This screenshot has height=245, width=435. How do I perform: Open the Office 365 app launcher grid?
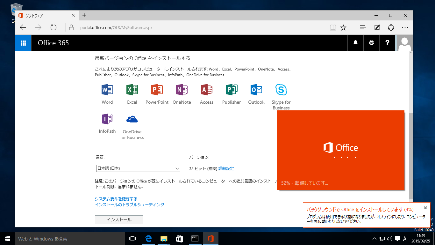[23, 43]
